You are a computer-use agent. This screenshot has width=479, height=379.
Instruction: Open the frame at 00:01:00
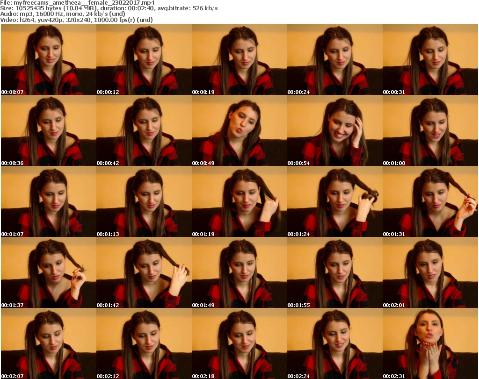pos(430,130)
